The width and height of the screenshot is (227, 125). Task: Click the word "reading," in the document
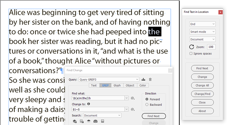pos(89,42)
